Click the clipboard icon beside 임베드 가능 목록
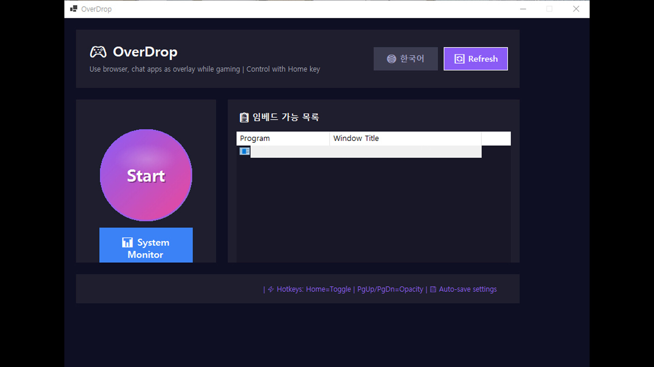The image size is (654, 367). (x=244, y=117)
